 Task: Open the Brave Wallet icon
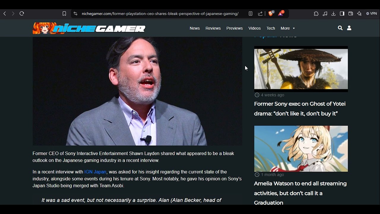coord(351,14)
